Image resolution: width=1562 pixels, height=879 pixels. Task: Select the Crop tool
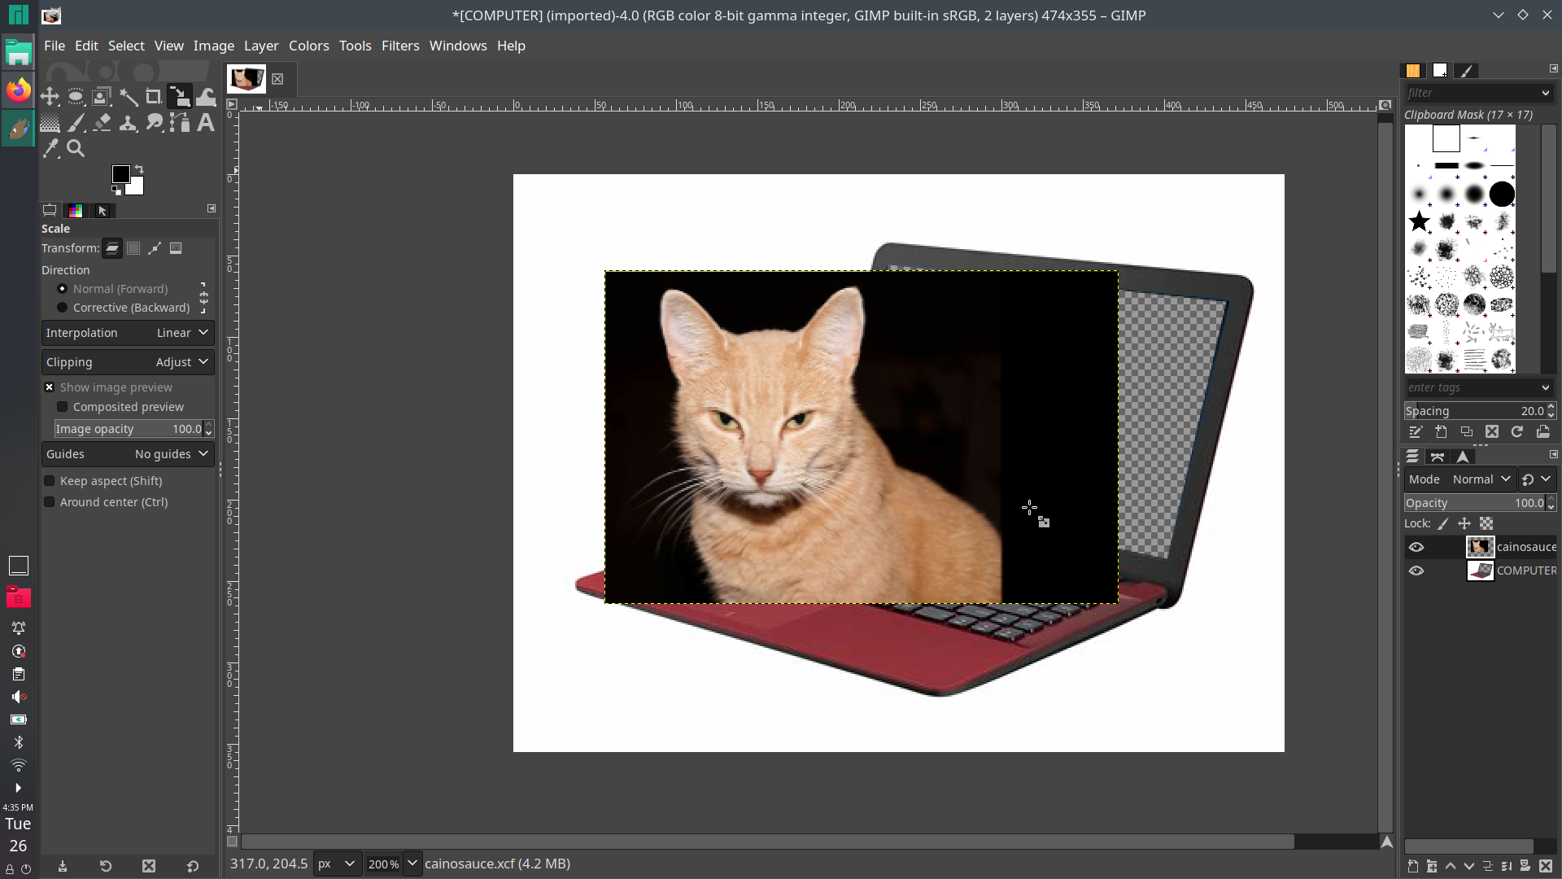(x=154, y=97)
